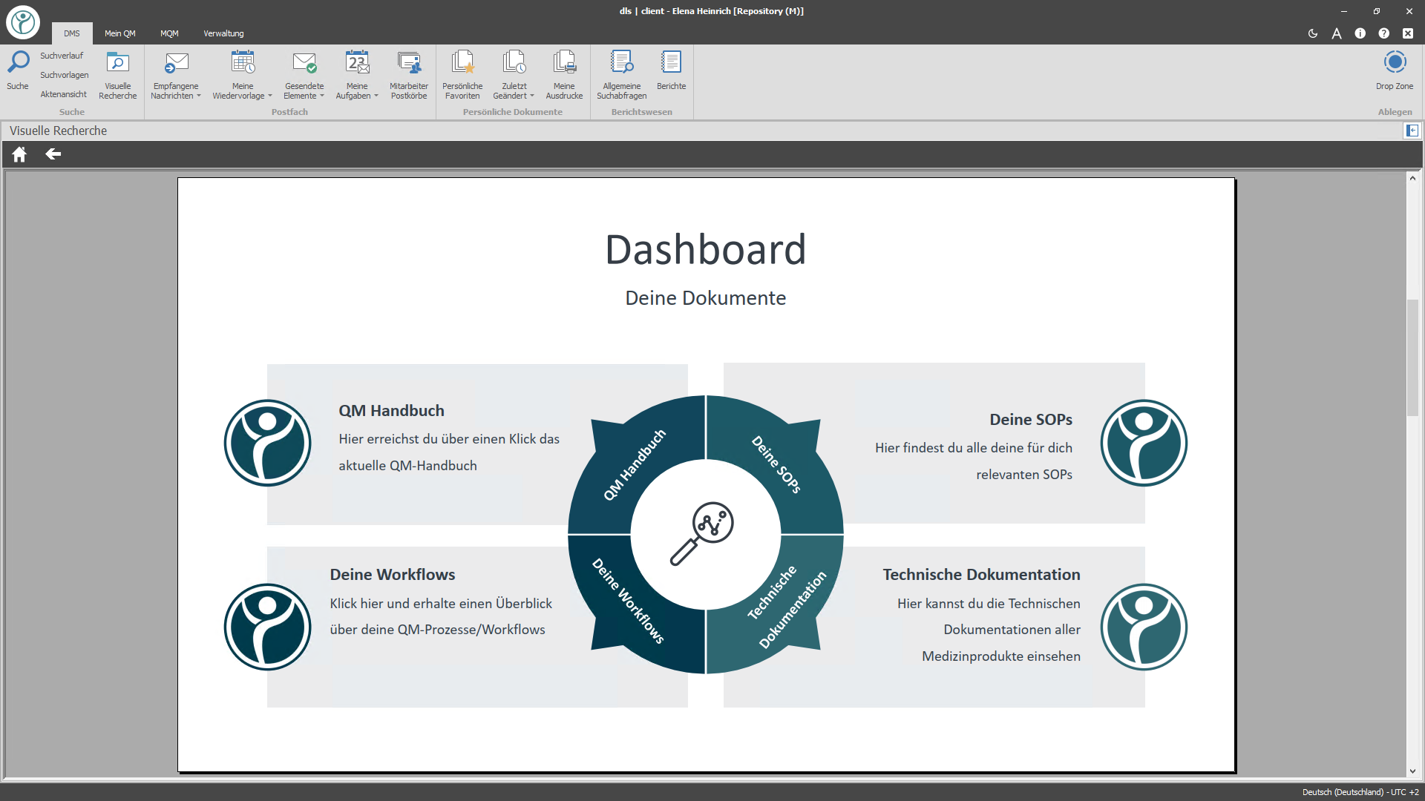The height and width of the screenshot is (801, 1425).
Task: Toggle the side panel collapse icon
Action: [x=1412, y=131]
